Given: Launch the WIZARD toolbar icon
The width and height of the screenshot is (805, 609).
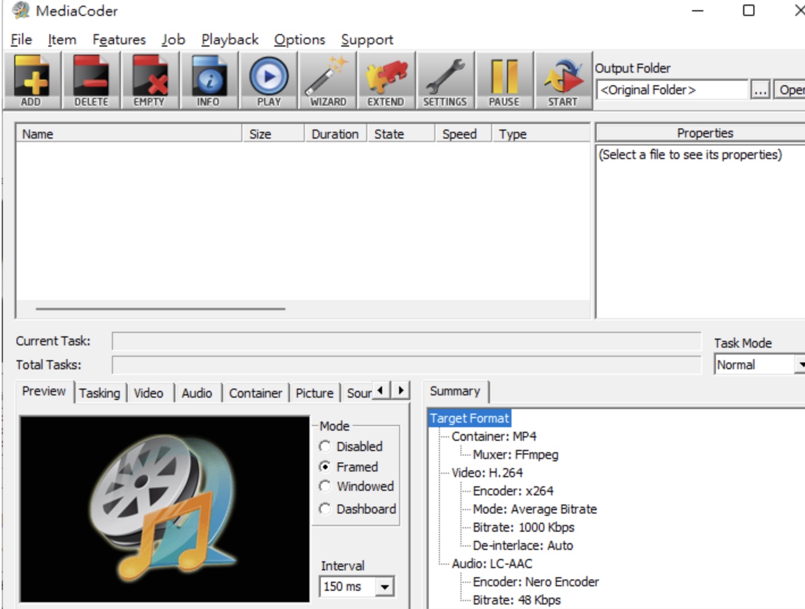Looking at the screenshot, I should coord(328,80).
